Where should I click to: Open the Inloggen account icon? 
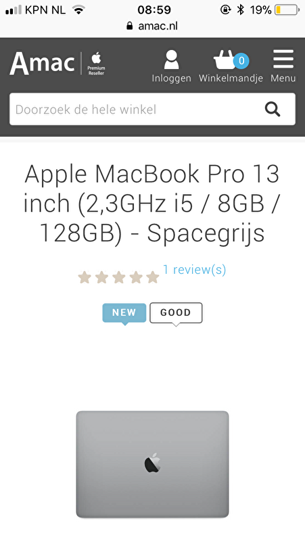tap(171, 60)
